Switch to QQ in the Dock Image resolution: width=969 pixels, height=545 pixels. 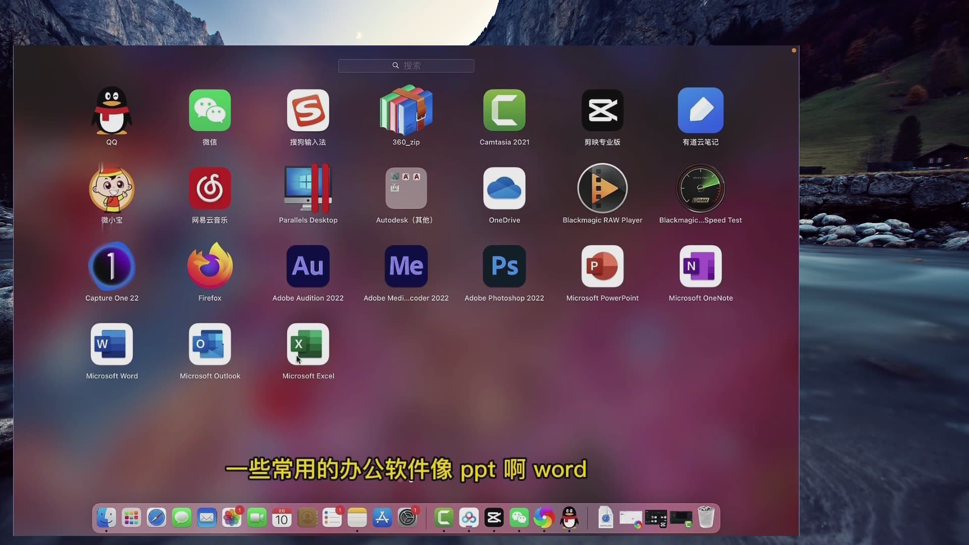[x=569, y=518]
